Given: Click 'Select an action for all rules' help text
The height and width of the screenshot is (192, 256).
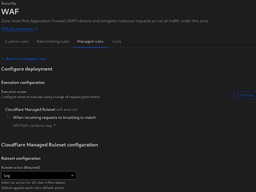Looking at the screenshot, I should point(33,182).
